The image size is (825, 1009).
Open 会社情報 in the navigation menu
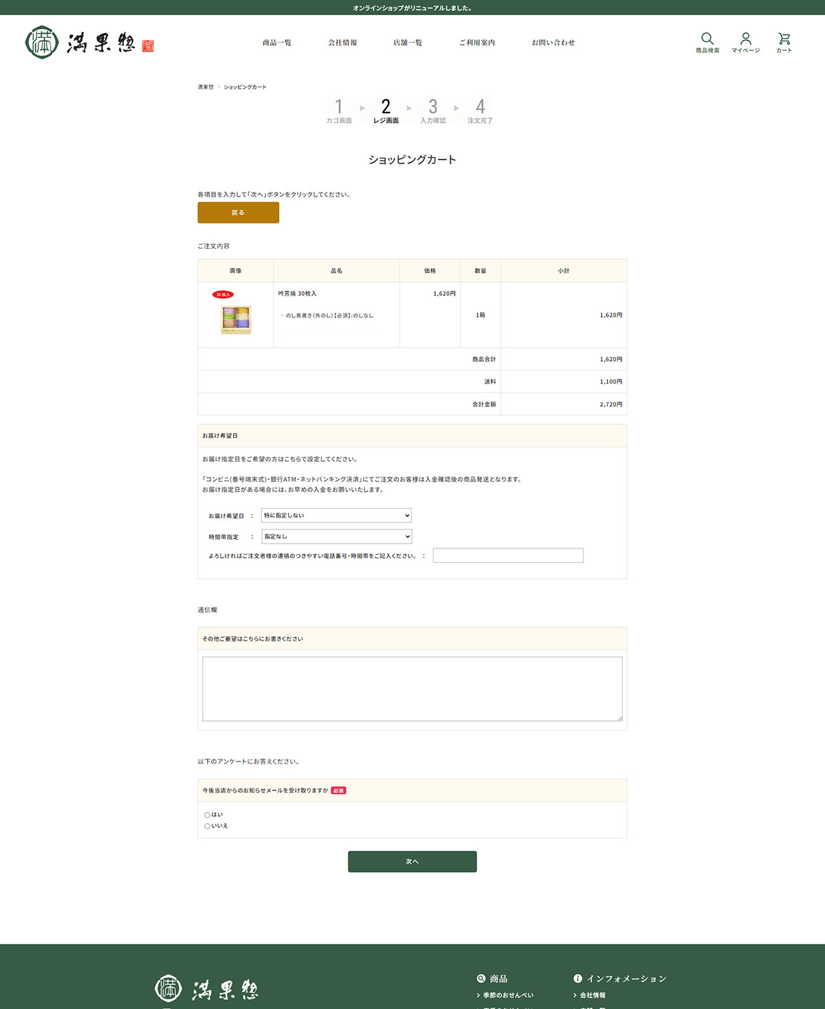point(342,43)
